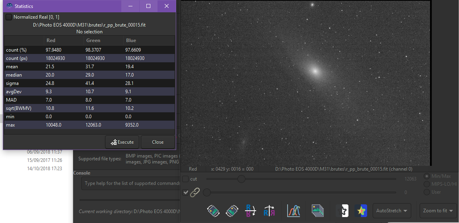Click the fit file path in Statistics
This screenshot has width=459, height=223.
(x=89, y=25)
